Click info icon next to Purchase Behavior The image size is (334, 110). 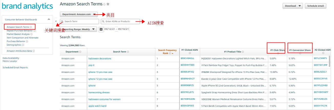point(27,41)
